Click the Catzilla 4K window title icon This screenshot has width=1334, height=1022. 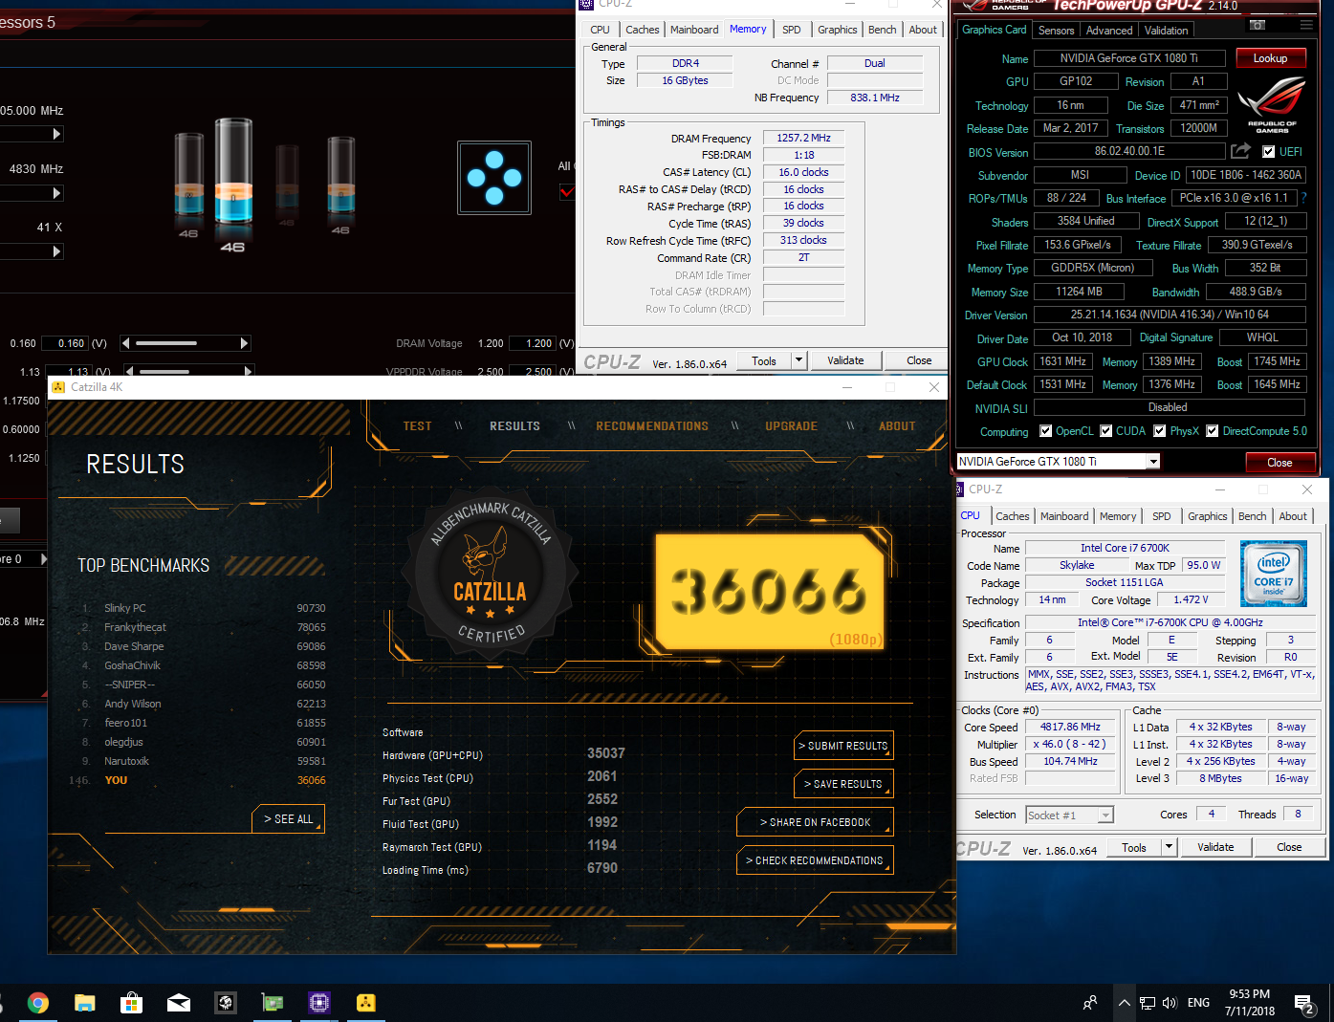58,387
